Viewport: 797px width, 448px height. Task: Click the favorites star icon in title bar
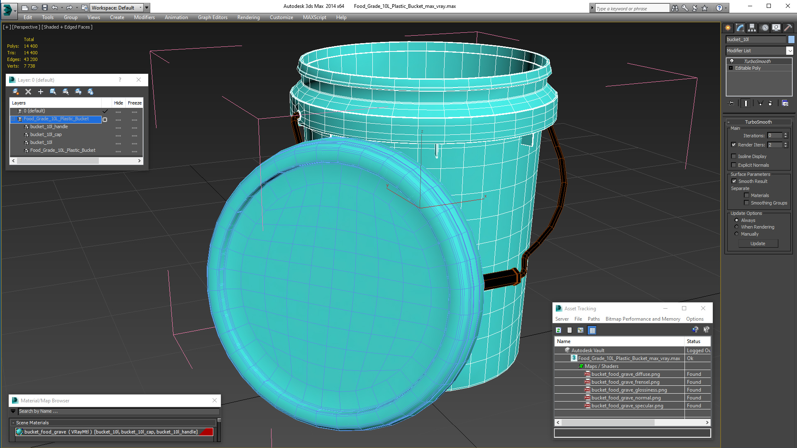tap(705, 8)
